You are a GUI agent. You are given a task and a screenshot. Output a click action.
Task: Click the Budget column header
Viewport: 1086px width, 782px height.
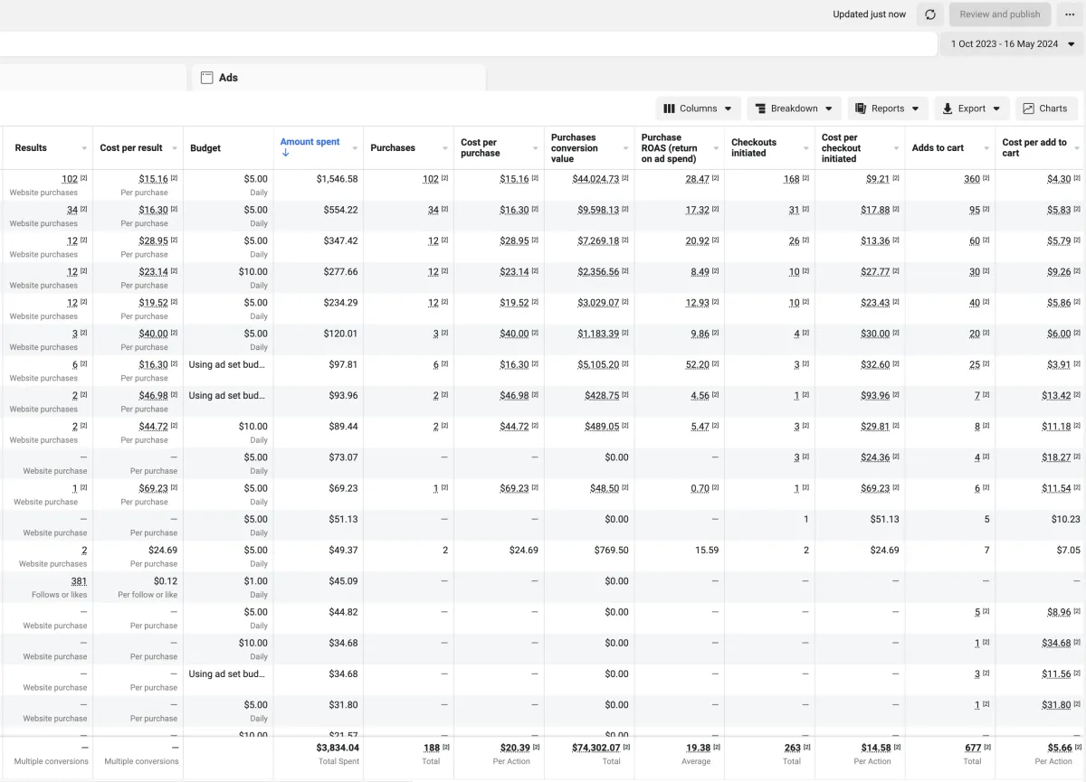(205, 148)
